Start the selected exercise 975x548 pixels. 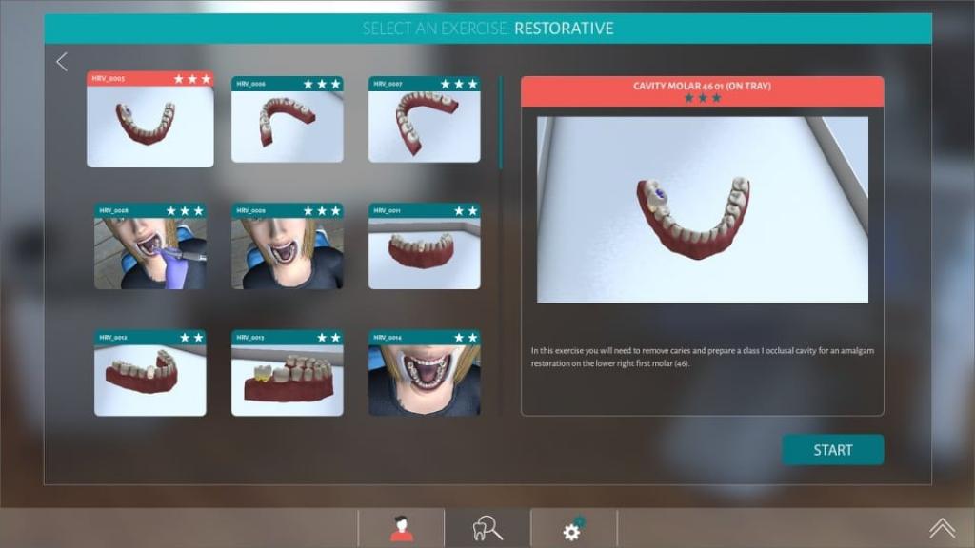pos(832,450)
